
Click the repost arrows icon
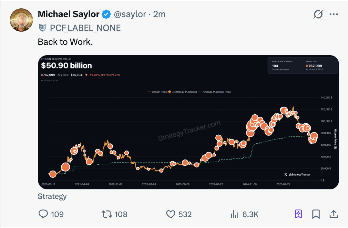tap(106, 214)
